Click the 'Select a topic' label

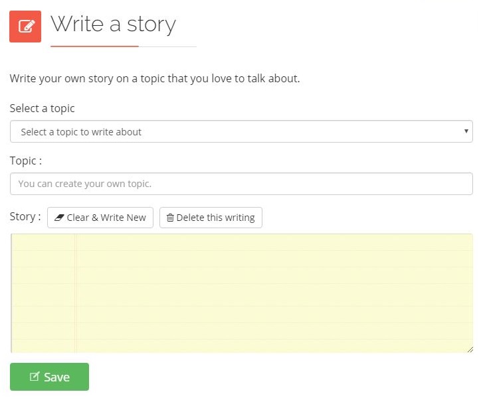click(x=42, y=108)
